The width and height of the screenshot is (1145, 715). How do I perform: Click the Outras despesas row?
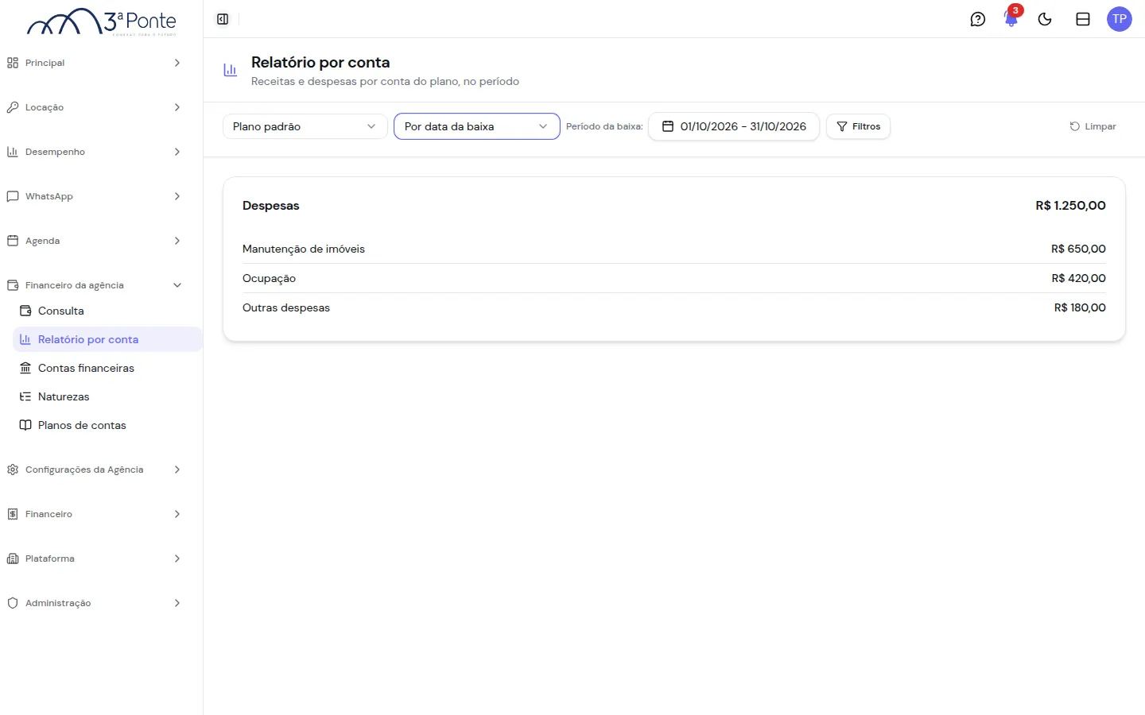click(674, 307)
